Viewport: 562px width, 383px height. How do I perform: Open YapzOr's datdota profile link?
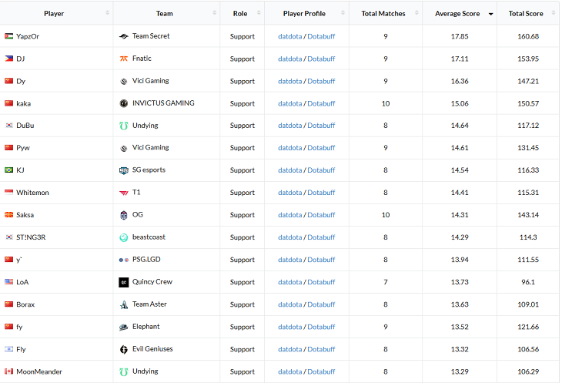coord(289,36)
